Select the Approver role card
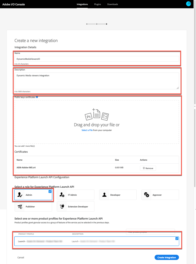Image resolution: width=196 pixels, height=264 pixels. pyautogui.click(x=160, y=195)
